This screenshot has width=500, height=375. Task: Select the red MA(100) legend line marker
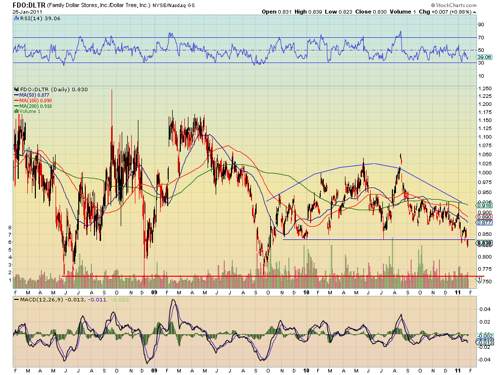(17, 101)
